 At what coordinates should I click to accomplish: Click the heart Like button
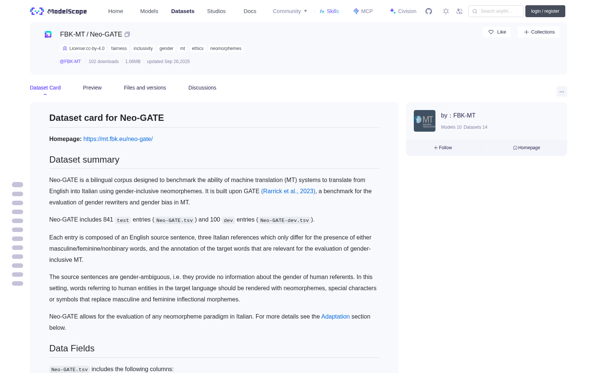click(497, 32)
